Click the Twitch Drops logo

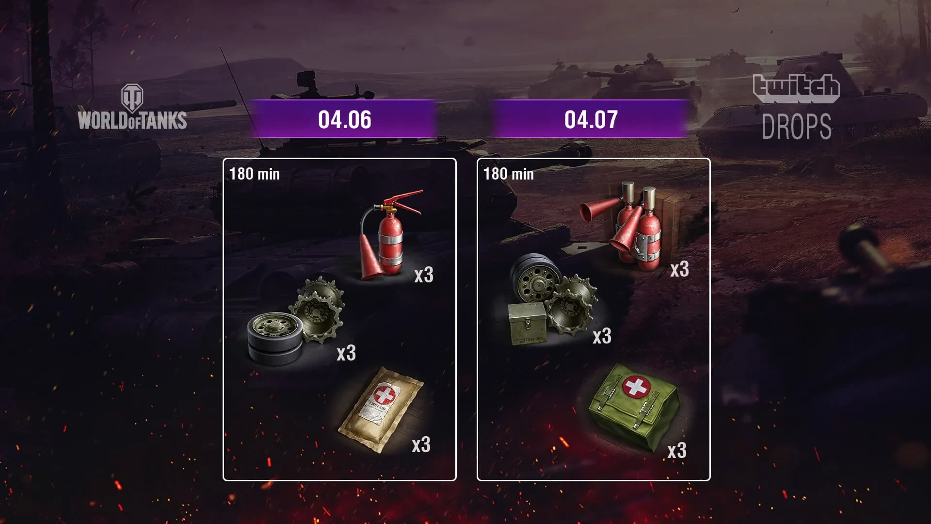[796, 107]
